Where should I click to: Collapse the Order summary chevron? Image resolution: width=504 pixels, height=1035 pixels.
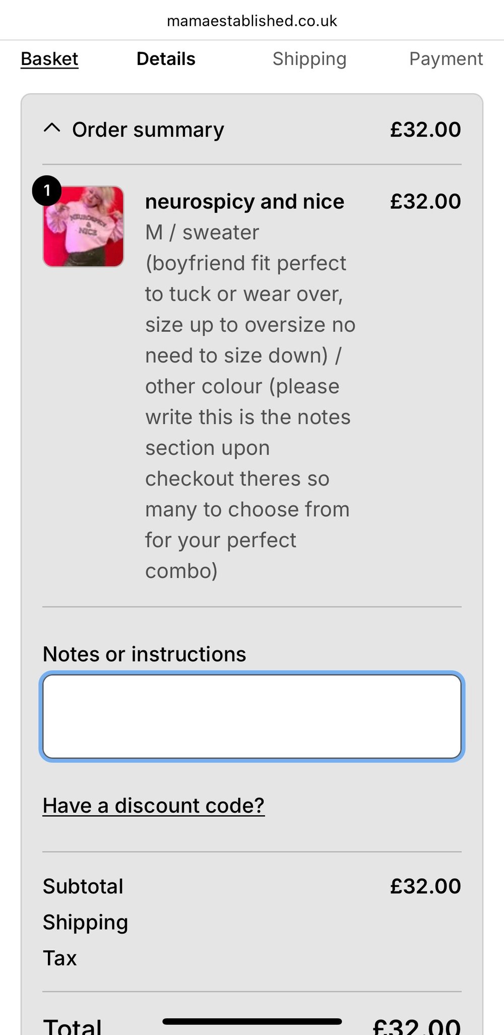52,129
